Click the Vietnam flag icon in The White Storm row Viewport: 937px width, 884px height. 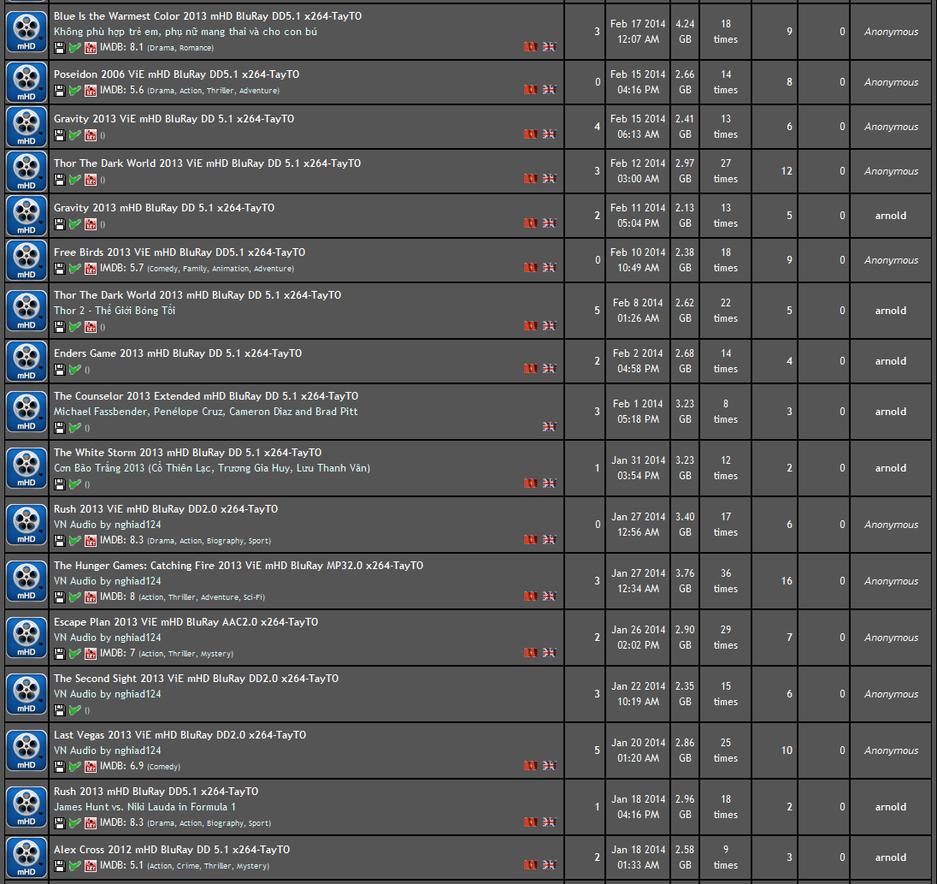[531, 484]
